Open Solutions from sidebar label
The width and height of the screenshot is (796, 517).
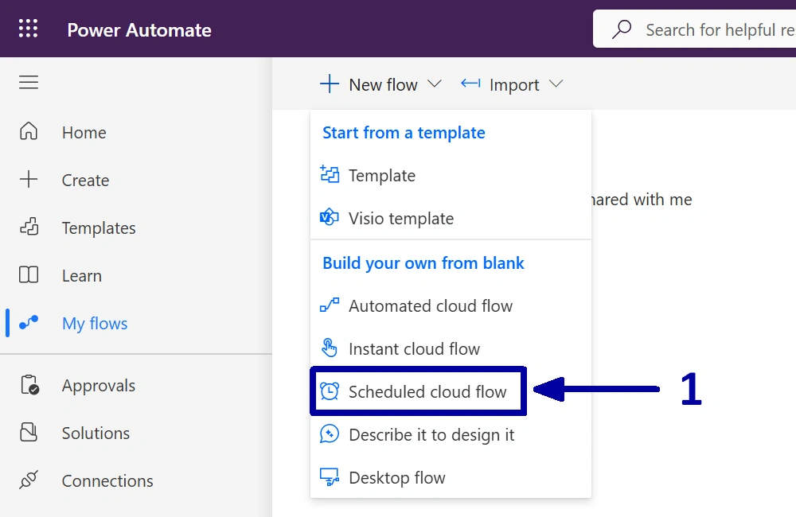[x=96, y=433]
